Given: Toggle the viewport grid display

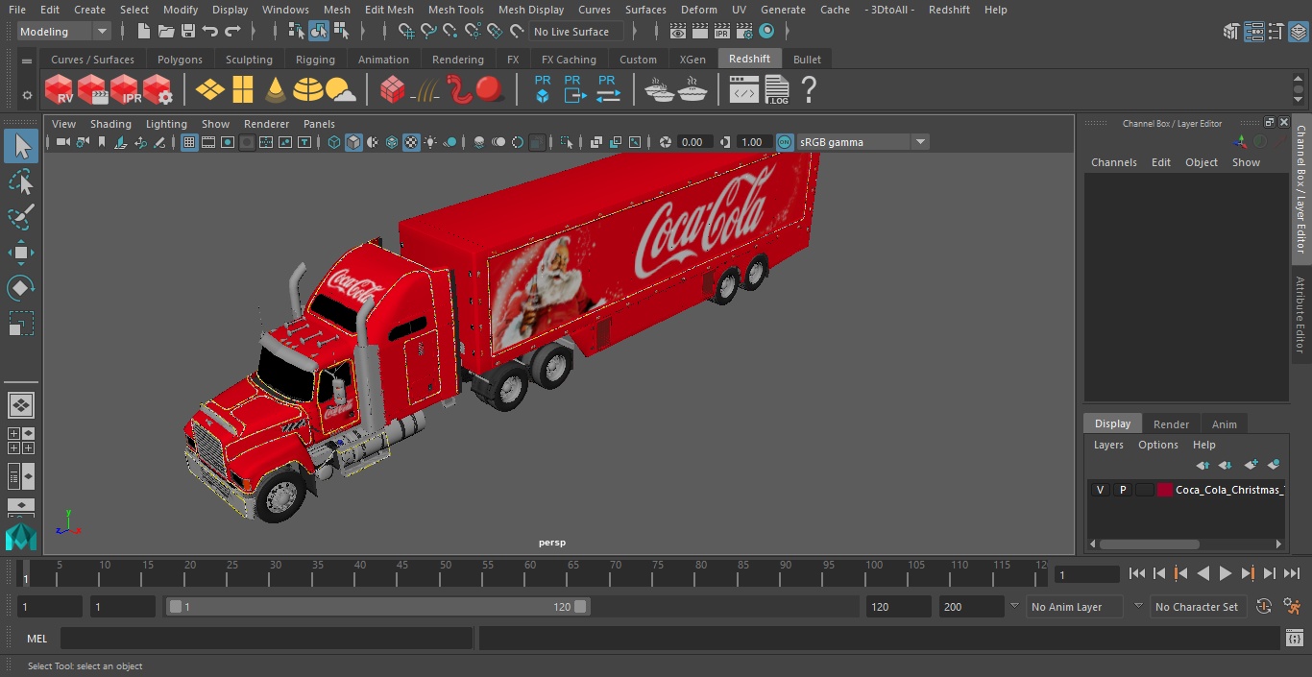Looking at the screenshot, I should (x=189, y=142).
